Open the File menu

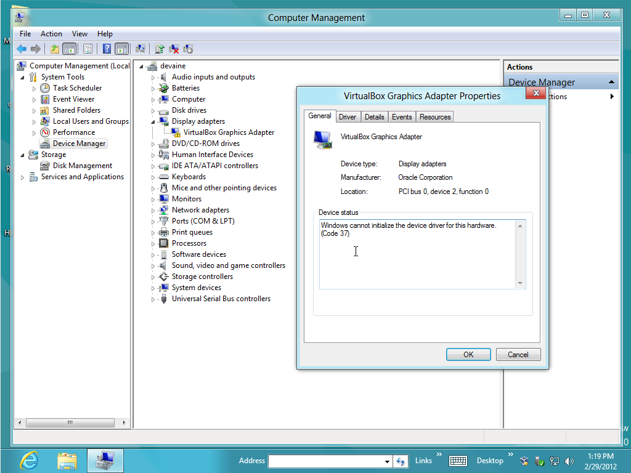(x=25, y=34)
